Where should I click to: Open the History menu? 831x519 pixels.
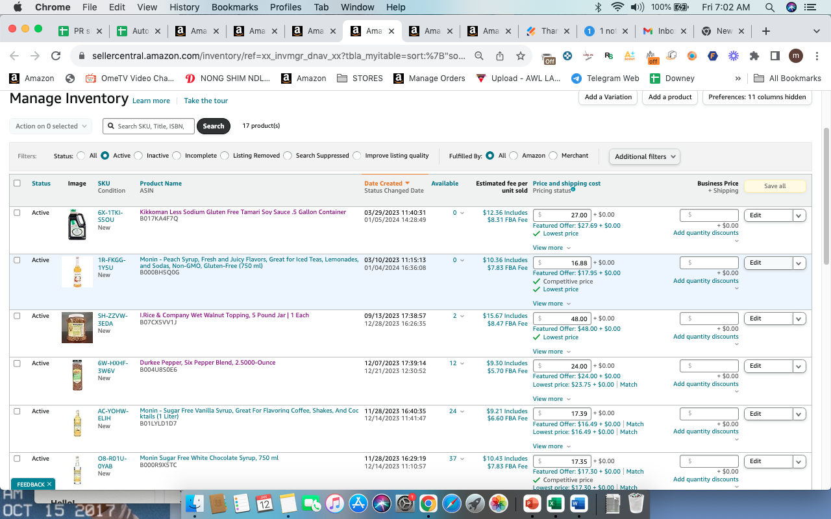click(x=184, y=7)
